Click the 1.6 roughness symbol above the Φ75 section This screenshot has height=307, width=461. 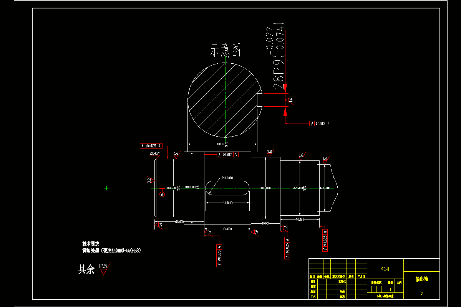point(302,157)
